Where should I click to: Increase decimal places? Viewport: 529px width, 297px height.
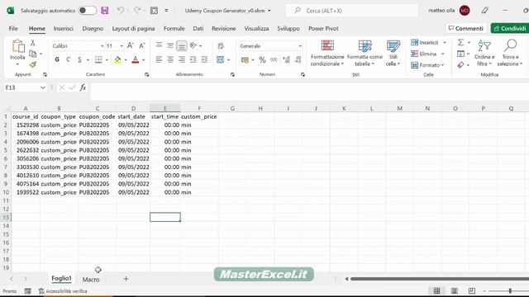286,60
